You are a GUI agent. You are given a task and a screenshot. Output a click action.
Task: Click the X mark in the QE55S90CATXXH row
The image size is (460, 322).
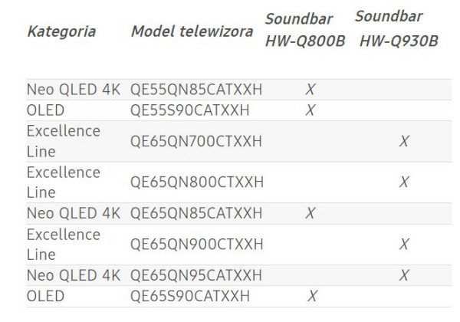coord(310,110)
